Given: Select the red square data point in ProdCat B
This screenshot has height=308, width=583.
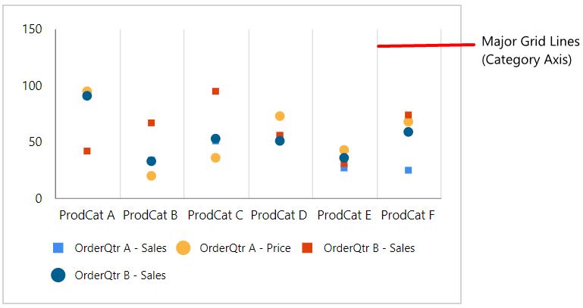Looking at the screenshot, I should pyautogui.click(x=152, y=123).
